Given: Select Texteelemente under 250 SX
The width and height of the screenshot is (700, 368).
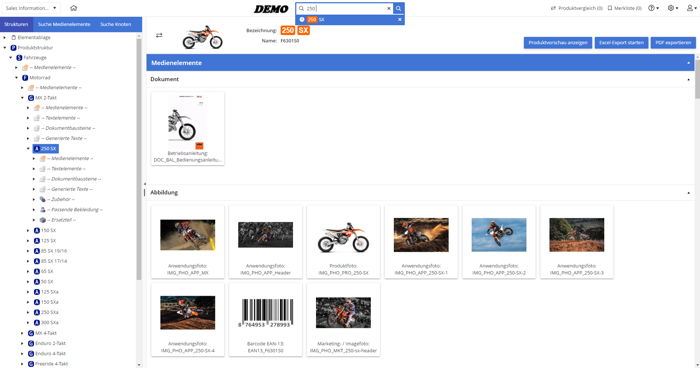Looking at the screenshot, I should point(66,169).
